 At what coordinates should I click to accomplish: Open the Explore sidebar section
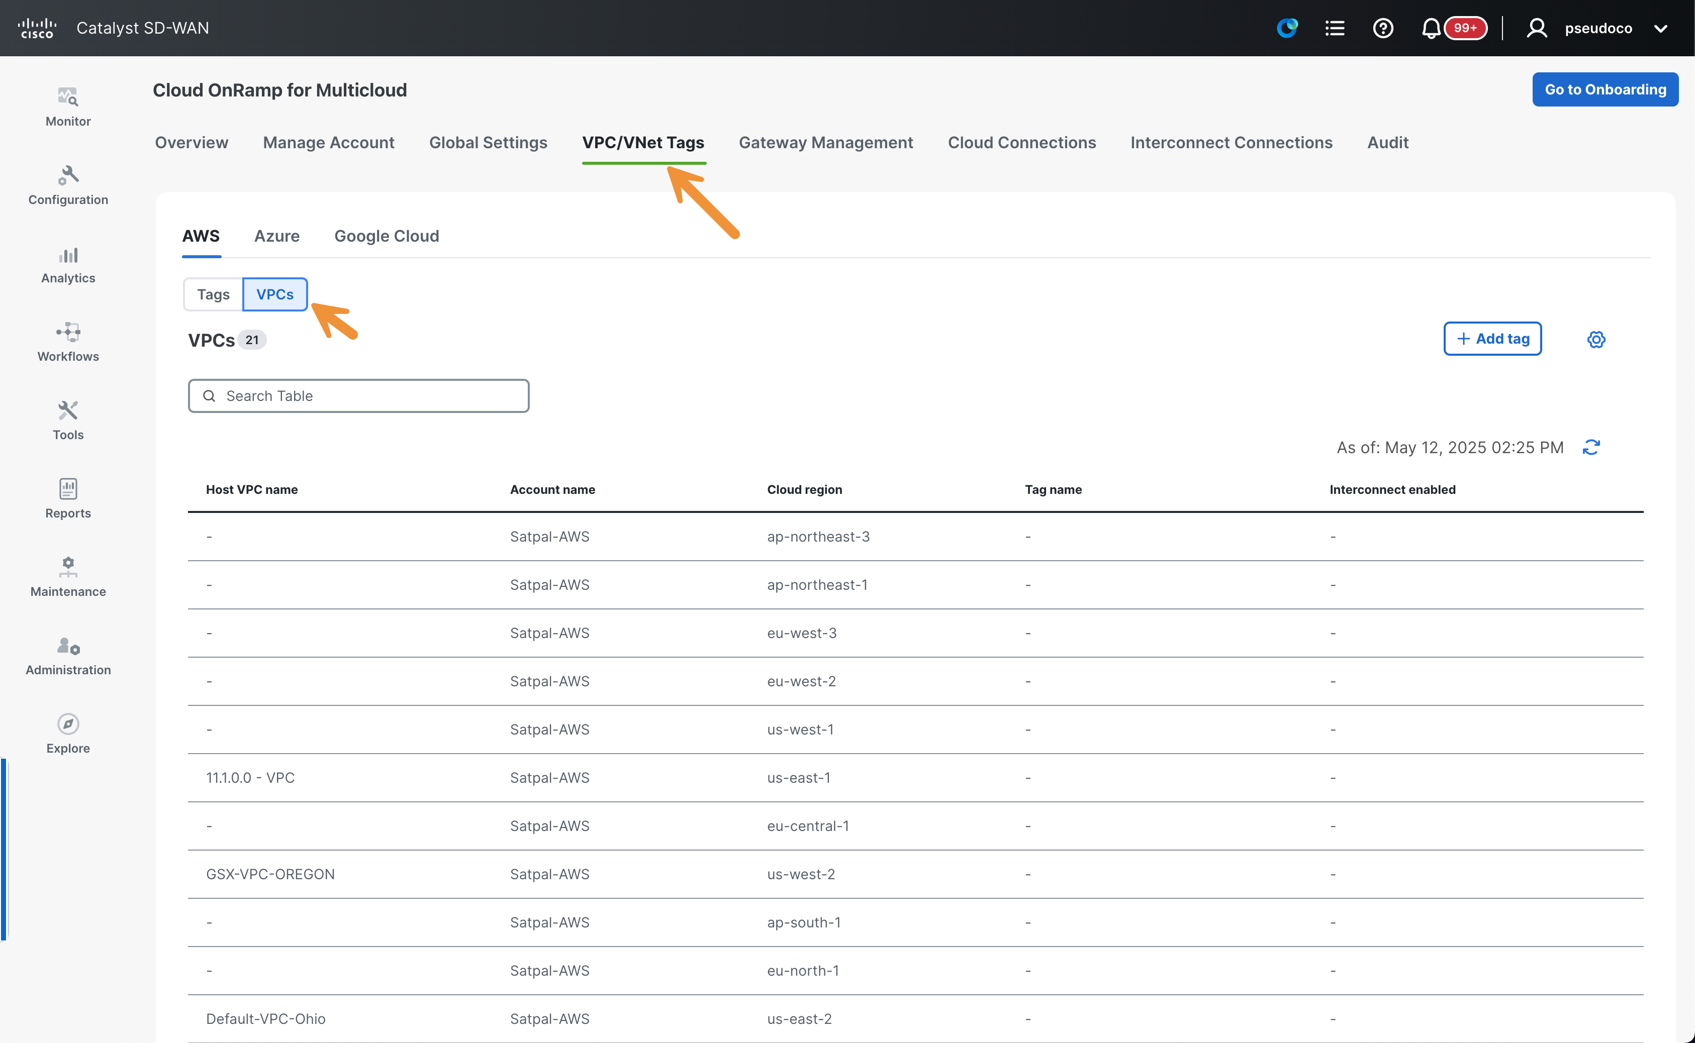coord(68,735)
